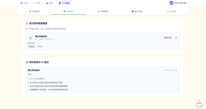
Task: Open the ghost mascot assistant icon
Action: [x=199, y=104]
